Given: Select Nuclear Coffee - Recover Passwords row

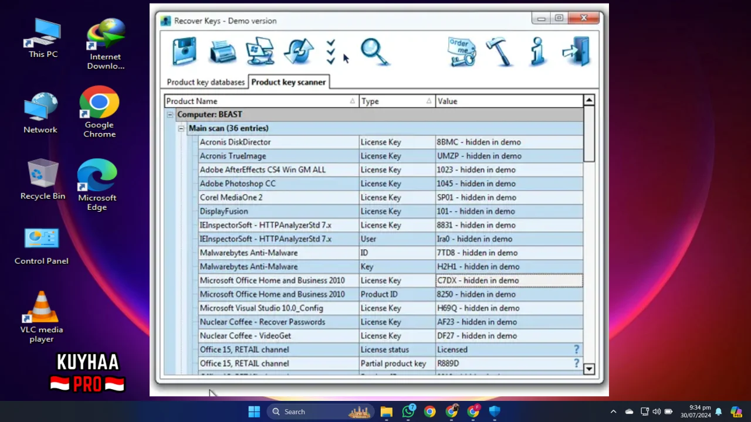Looking at the screenshot, I should click(390, 322).
